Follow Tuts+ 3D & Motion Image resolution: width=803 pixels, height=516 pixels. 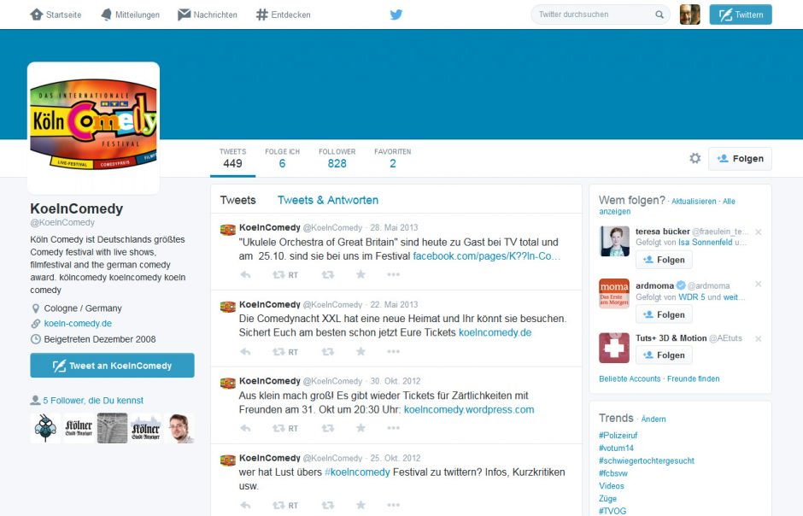point(664,355)
